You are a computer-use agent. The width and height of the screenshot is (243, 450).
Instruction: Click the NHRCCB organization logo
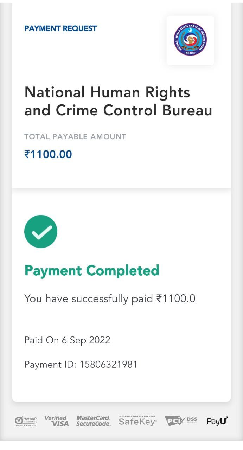(190, 40)
